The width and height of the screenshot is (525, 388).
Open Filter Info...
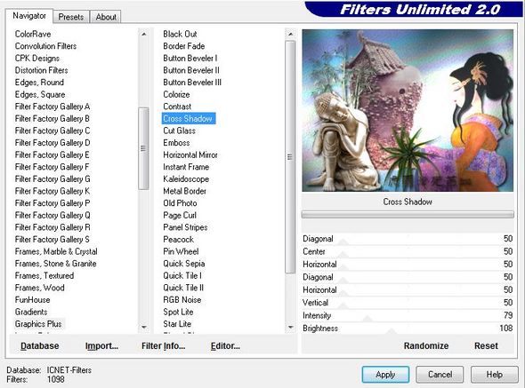click(163, 346)
